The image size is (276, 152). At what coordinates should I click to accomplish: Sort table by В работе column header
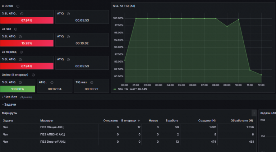172,121
